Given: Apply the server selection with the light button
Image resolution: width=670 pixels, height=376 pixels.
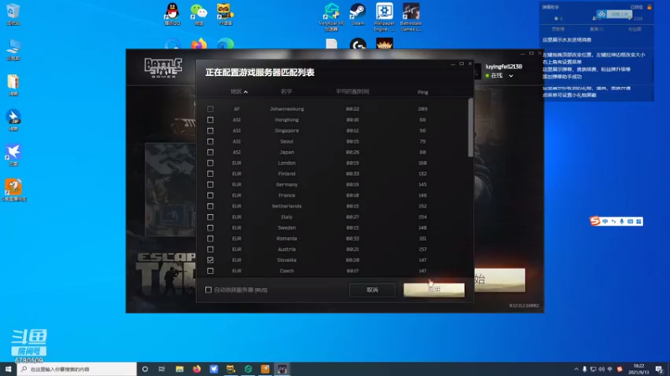Looking at the screenshot, I should tap(434, 290).
